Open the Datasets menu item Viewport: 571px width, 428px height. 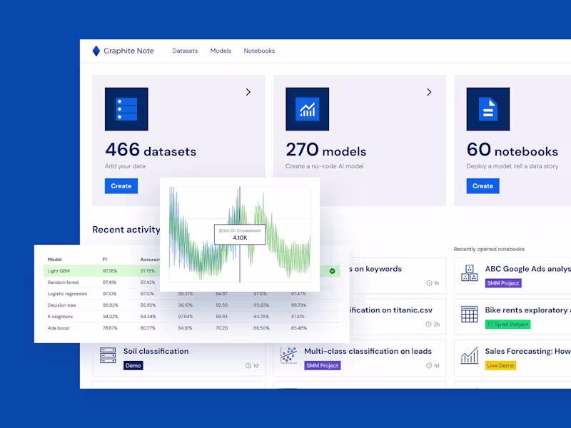click(184, 51)
